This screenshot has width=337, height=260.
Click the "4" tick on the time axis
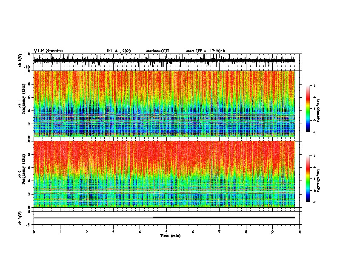tap(140, 232)
